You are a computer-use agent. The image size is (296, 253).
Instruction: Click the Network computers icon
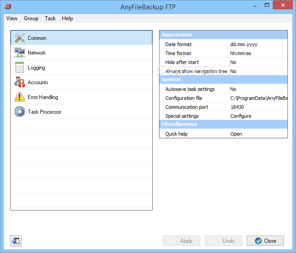pyautogui.click(x=19, y=52)
